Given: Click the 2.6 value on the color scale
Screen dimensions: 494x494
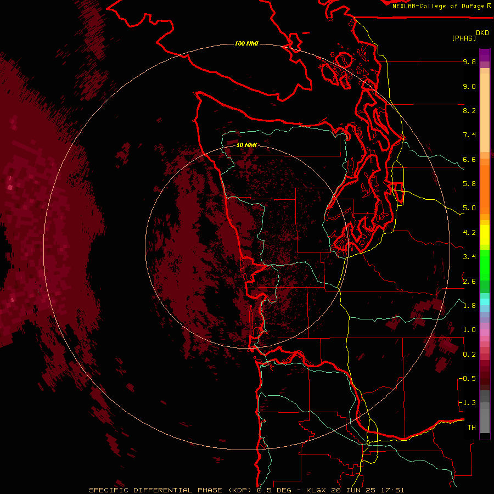Looking at the screenshot, I should pos(469,282).
